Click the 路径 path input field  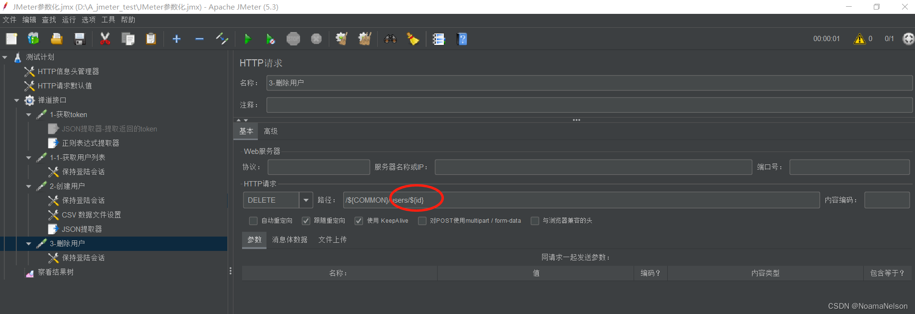point(581,200)
